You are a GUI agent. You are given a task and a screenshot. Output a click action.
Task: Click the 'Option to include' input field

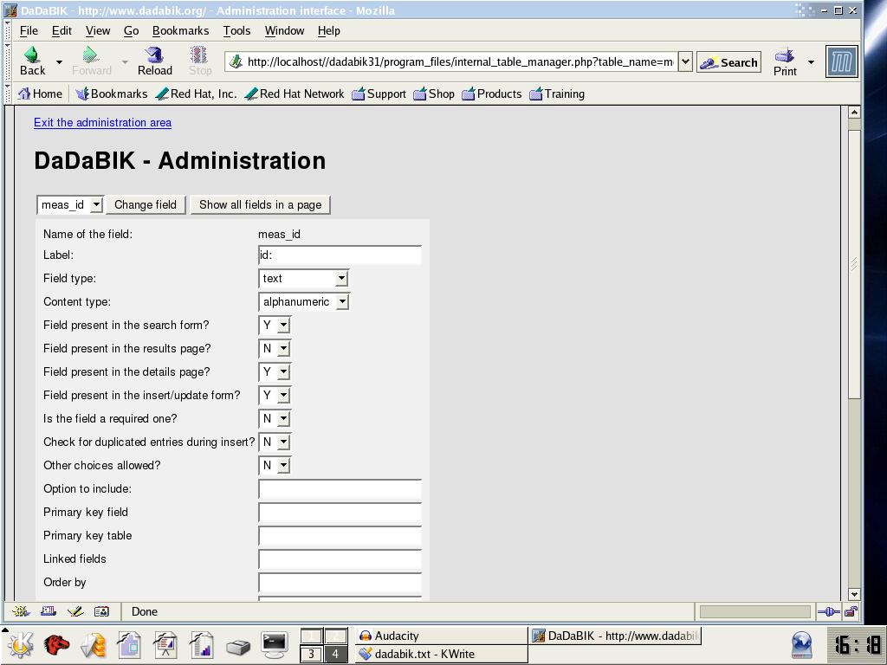340,489
